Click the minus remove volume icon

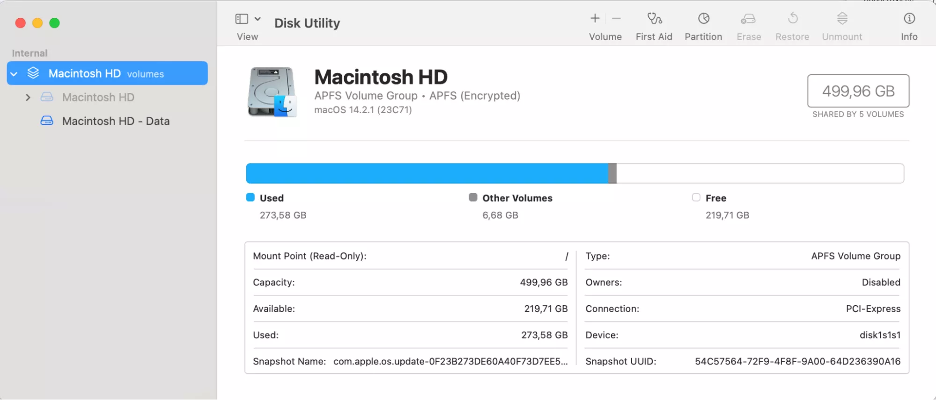(x=616, y=19)
